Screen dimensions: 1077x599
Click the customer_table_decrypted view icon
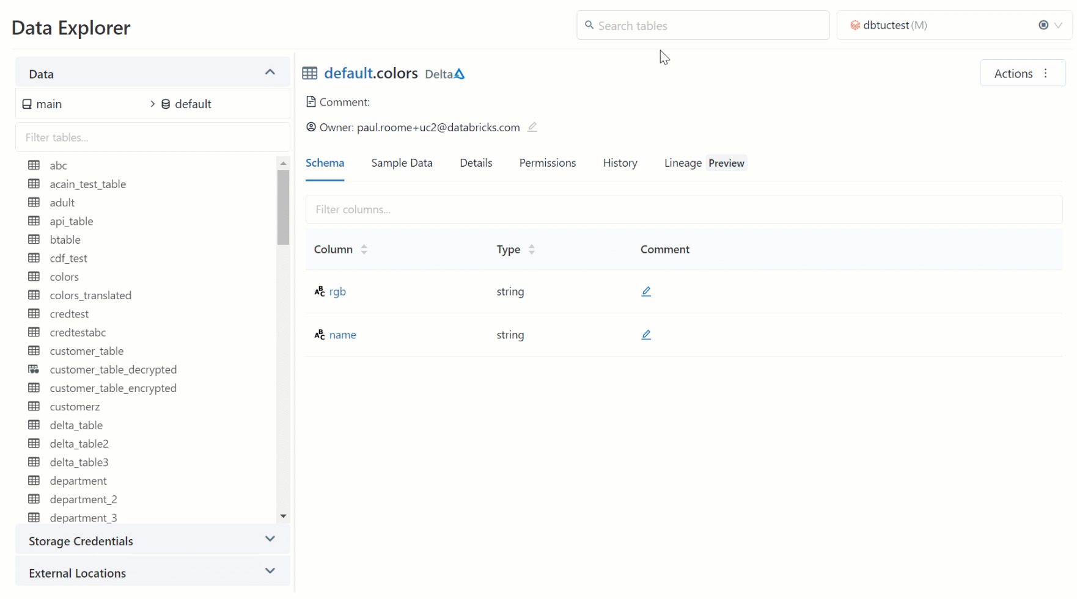point(34,369)
